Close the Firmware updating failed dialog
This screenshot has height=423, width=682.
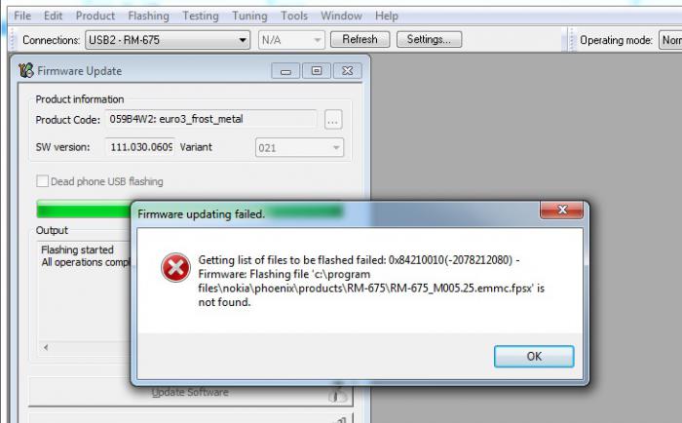coord(561,210)
